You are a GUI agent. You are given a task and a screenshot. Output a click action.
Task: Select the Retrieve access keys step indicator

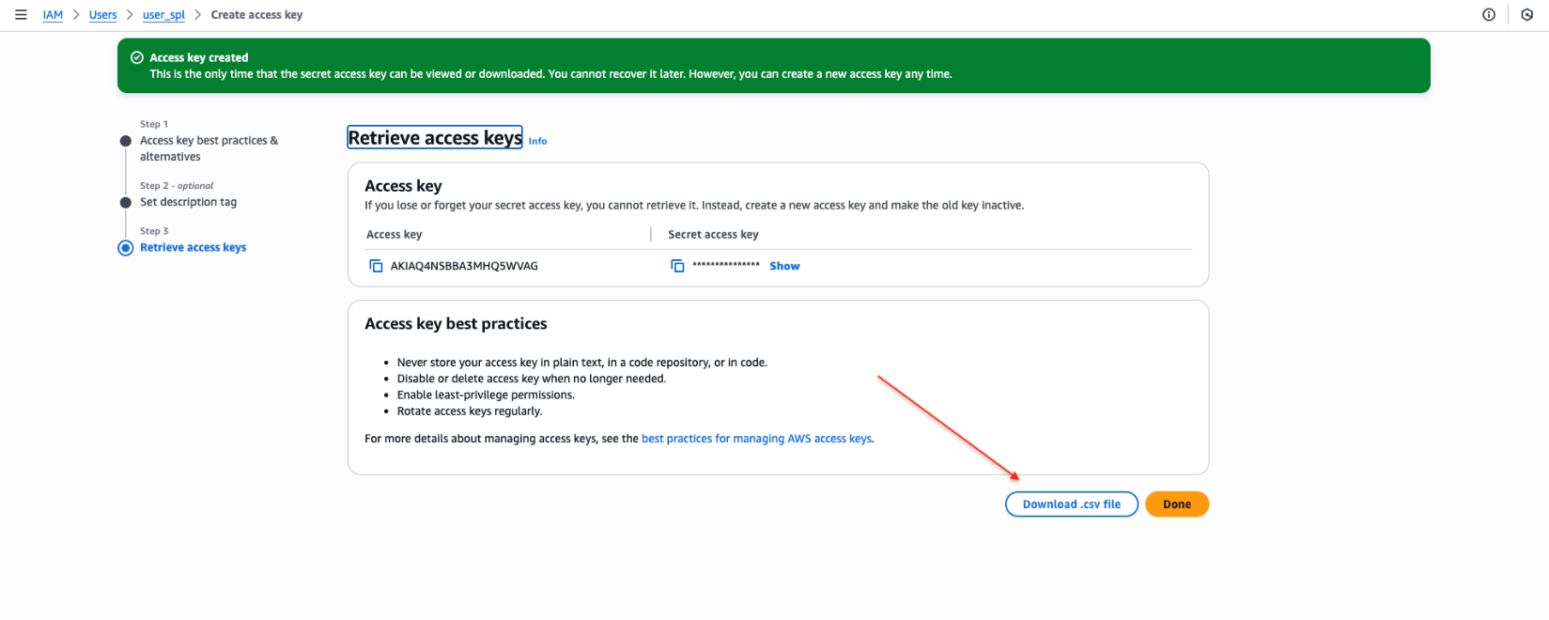[x=126, y=248]
